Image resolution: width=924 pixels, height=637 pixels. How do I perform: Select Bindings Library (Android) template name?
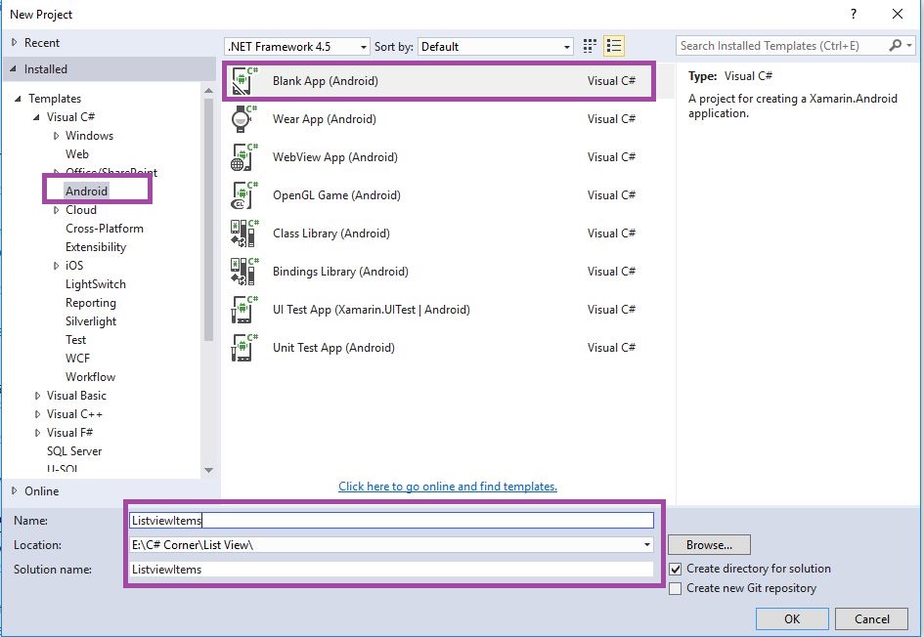point(340,272)
